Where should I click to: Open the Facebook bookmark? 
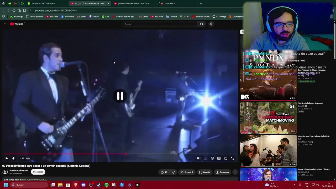point(67,17)
